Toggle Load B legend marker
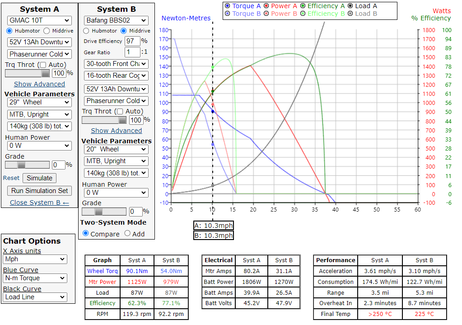 [x=350, y=14]
